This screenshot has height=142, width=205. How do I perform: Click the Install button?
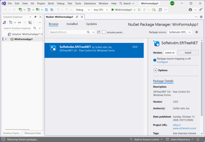(188, 53)
